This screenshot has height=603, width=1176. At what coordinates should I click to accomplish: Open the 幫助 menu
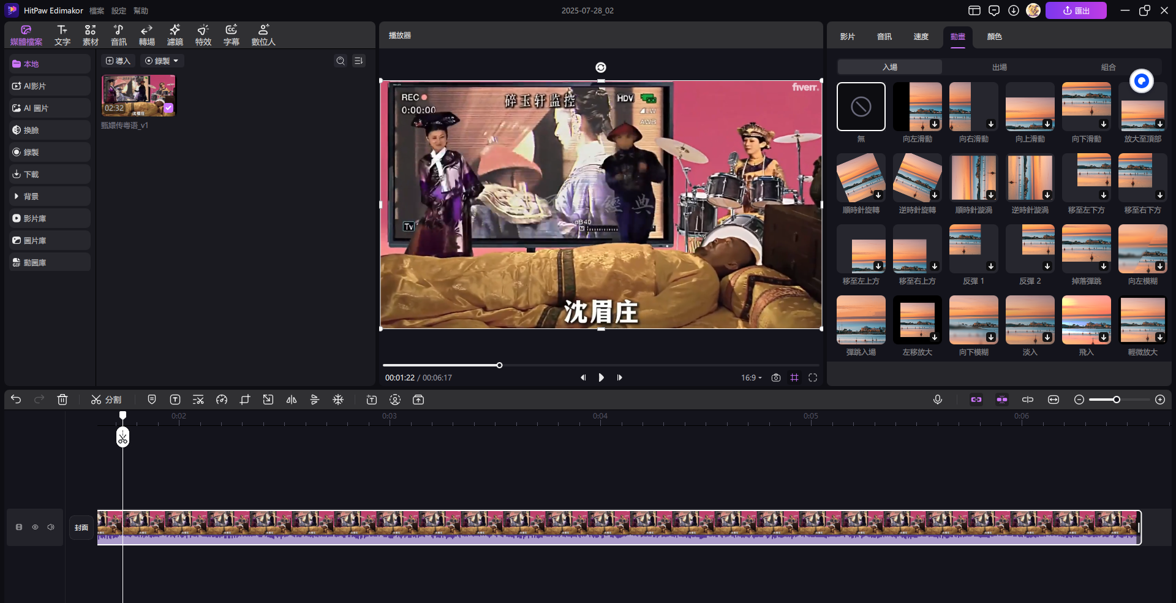(141, 10)
